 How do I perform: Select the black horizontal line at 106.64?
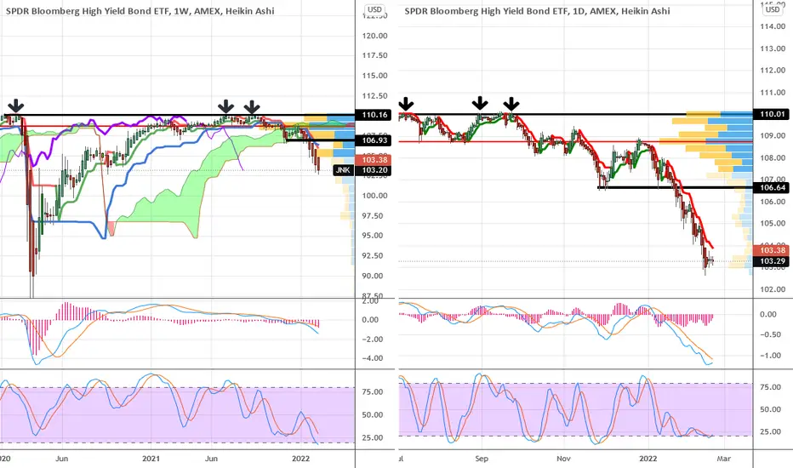[676, 188]
